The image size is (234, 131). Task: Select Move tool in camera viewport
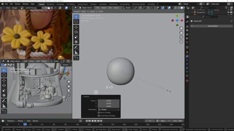(x=4, y=80)
